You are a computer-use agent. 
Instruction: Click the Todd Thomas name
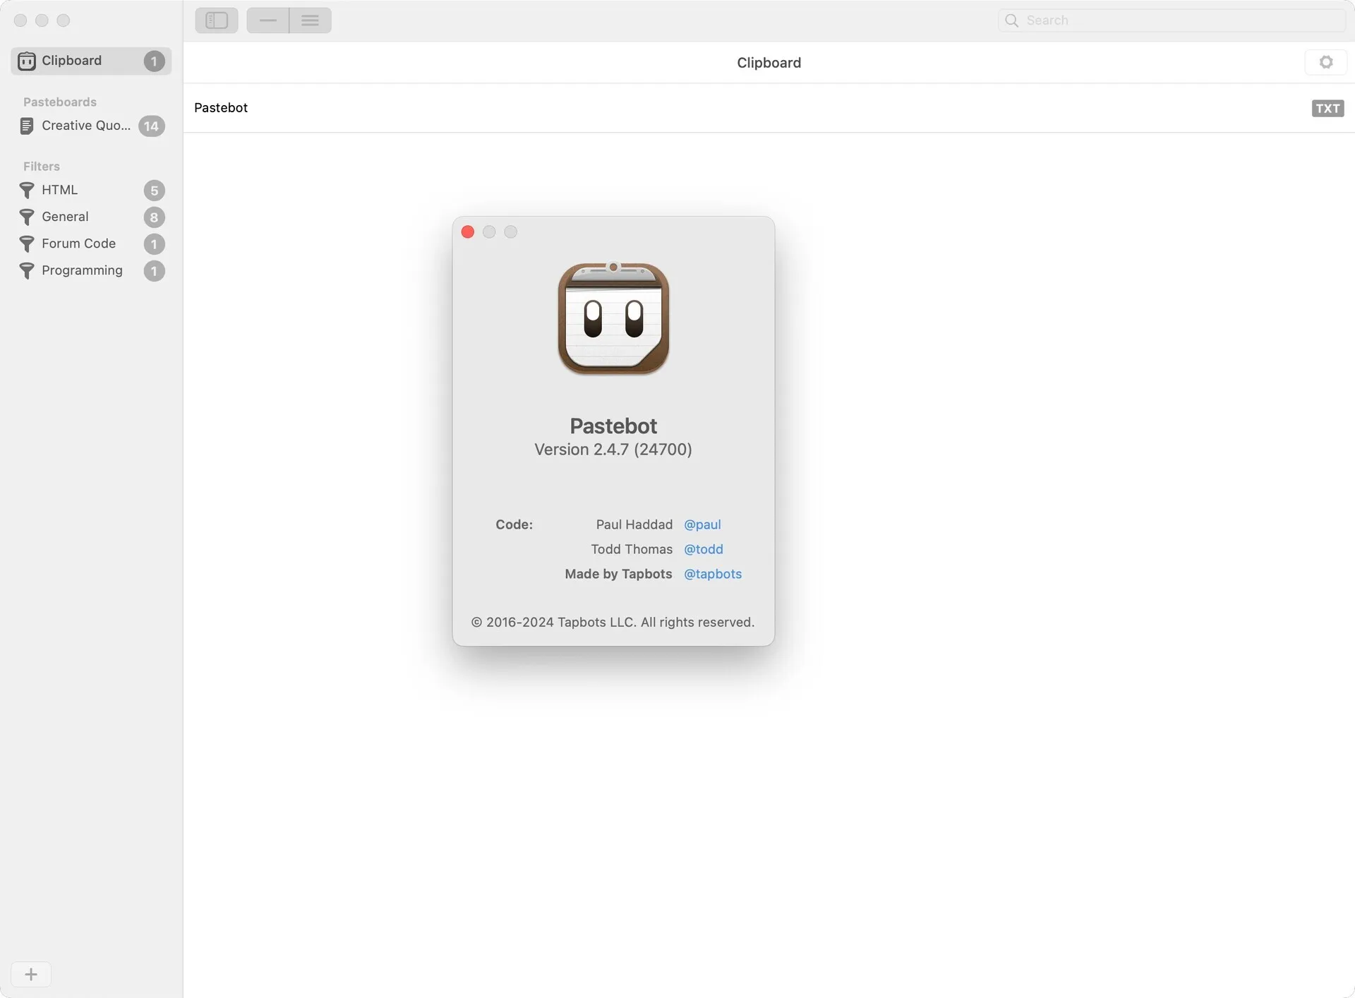pyautogui.click(x=632, y=549)
